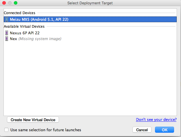The height and width of the screenshot is (137, 181).
Task: Click the gray minimize window button
Action: [x=10, y=3]
